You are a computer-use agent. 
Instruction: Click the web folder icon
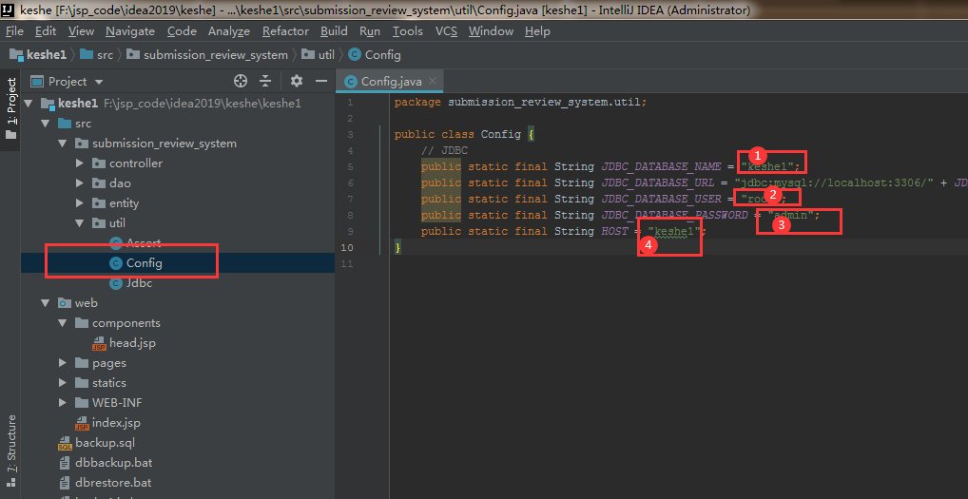coord(65,303)
